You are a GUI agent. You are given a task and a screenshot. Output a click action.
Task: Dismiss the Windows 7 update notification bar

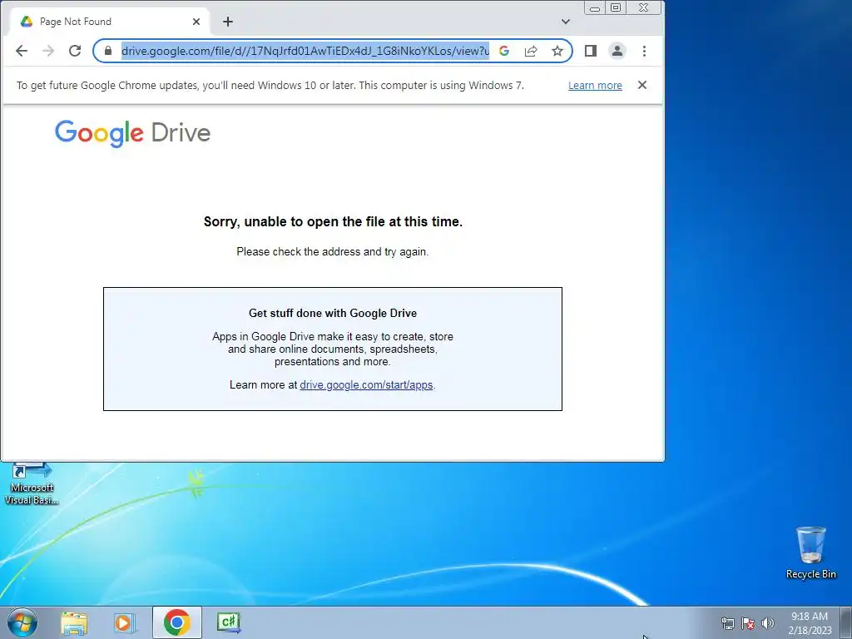(x=642, y=85)
